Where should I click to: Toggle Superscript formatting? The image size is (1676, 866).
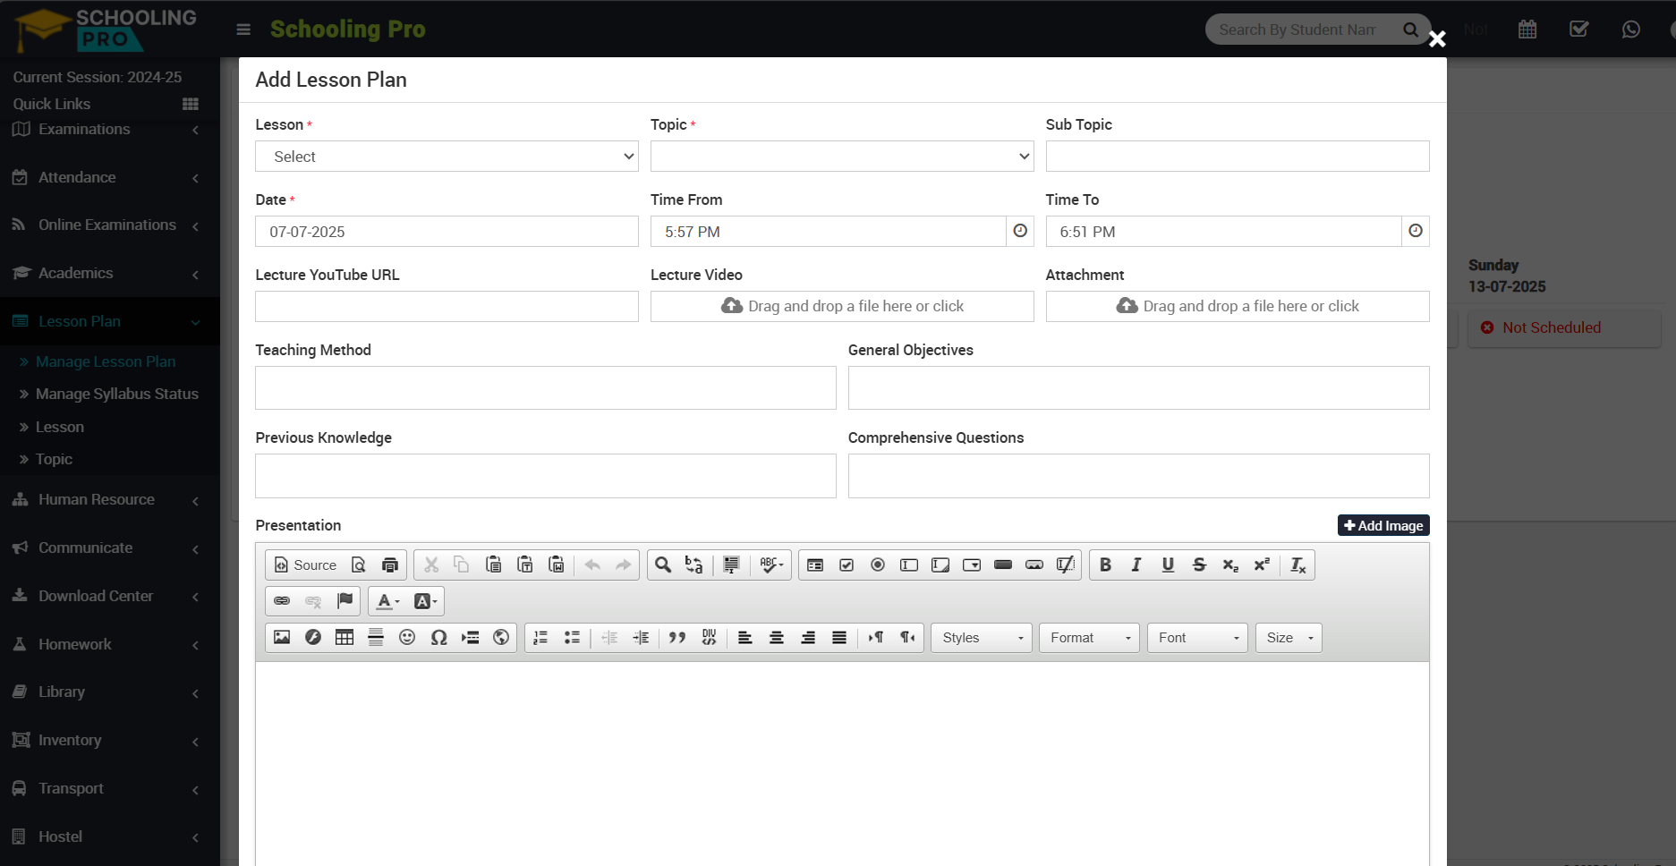tap(1262, 565)
